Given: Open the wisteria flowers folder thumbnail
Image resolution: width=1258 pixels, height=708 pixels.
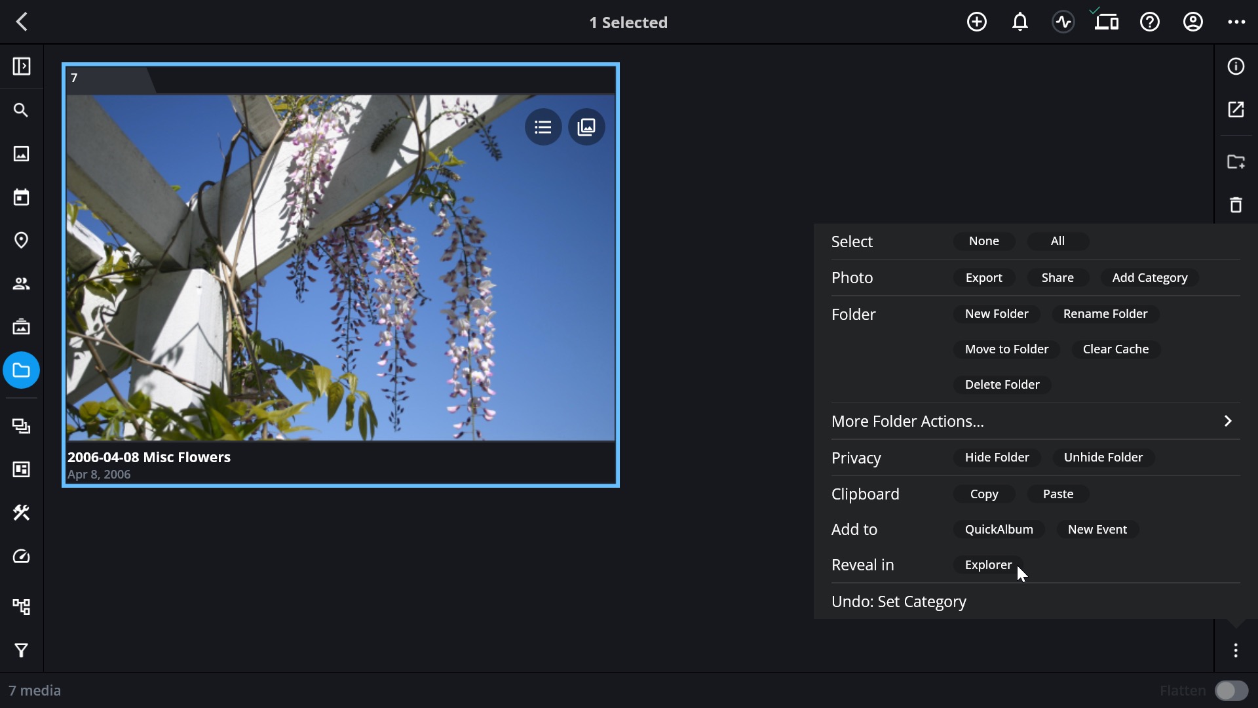Looking at the screenshot, I should [341, 268].
